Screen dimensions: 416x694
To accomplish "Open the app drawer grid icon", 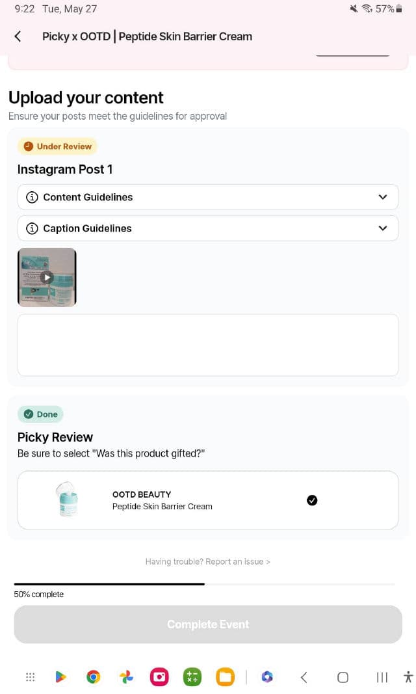I will tap(30, 677).
